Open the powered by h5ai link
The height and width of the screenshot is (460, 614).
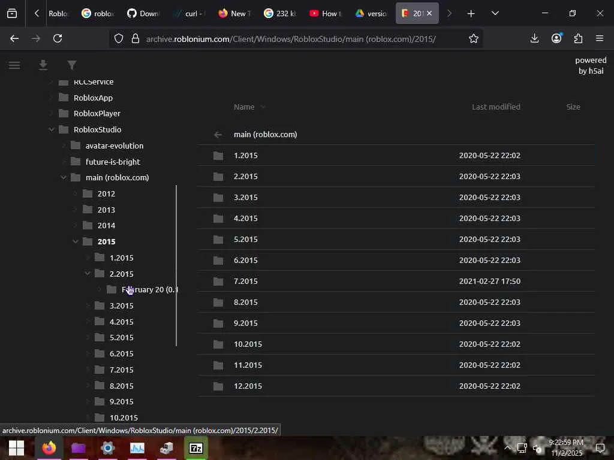(x=591, y=65)
